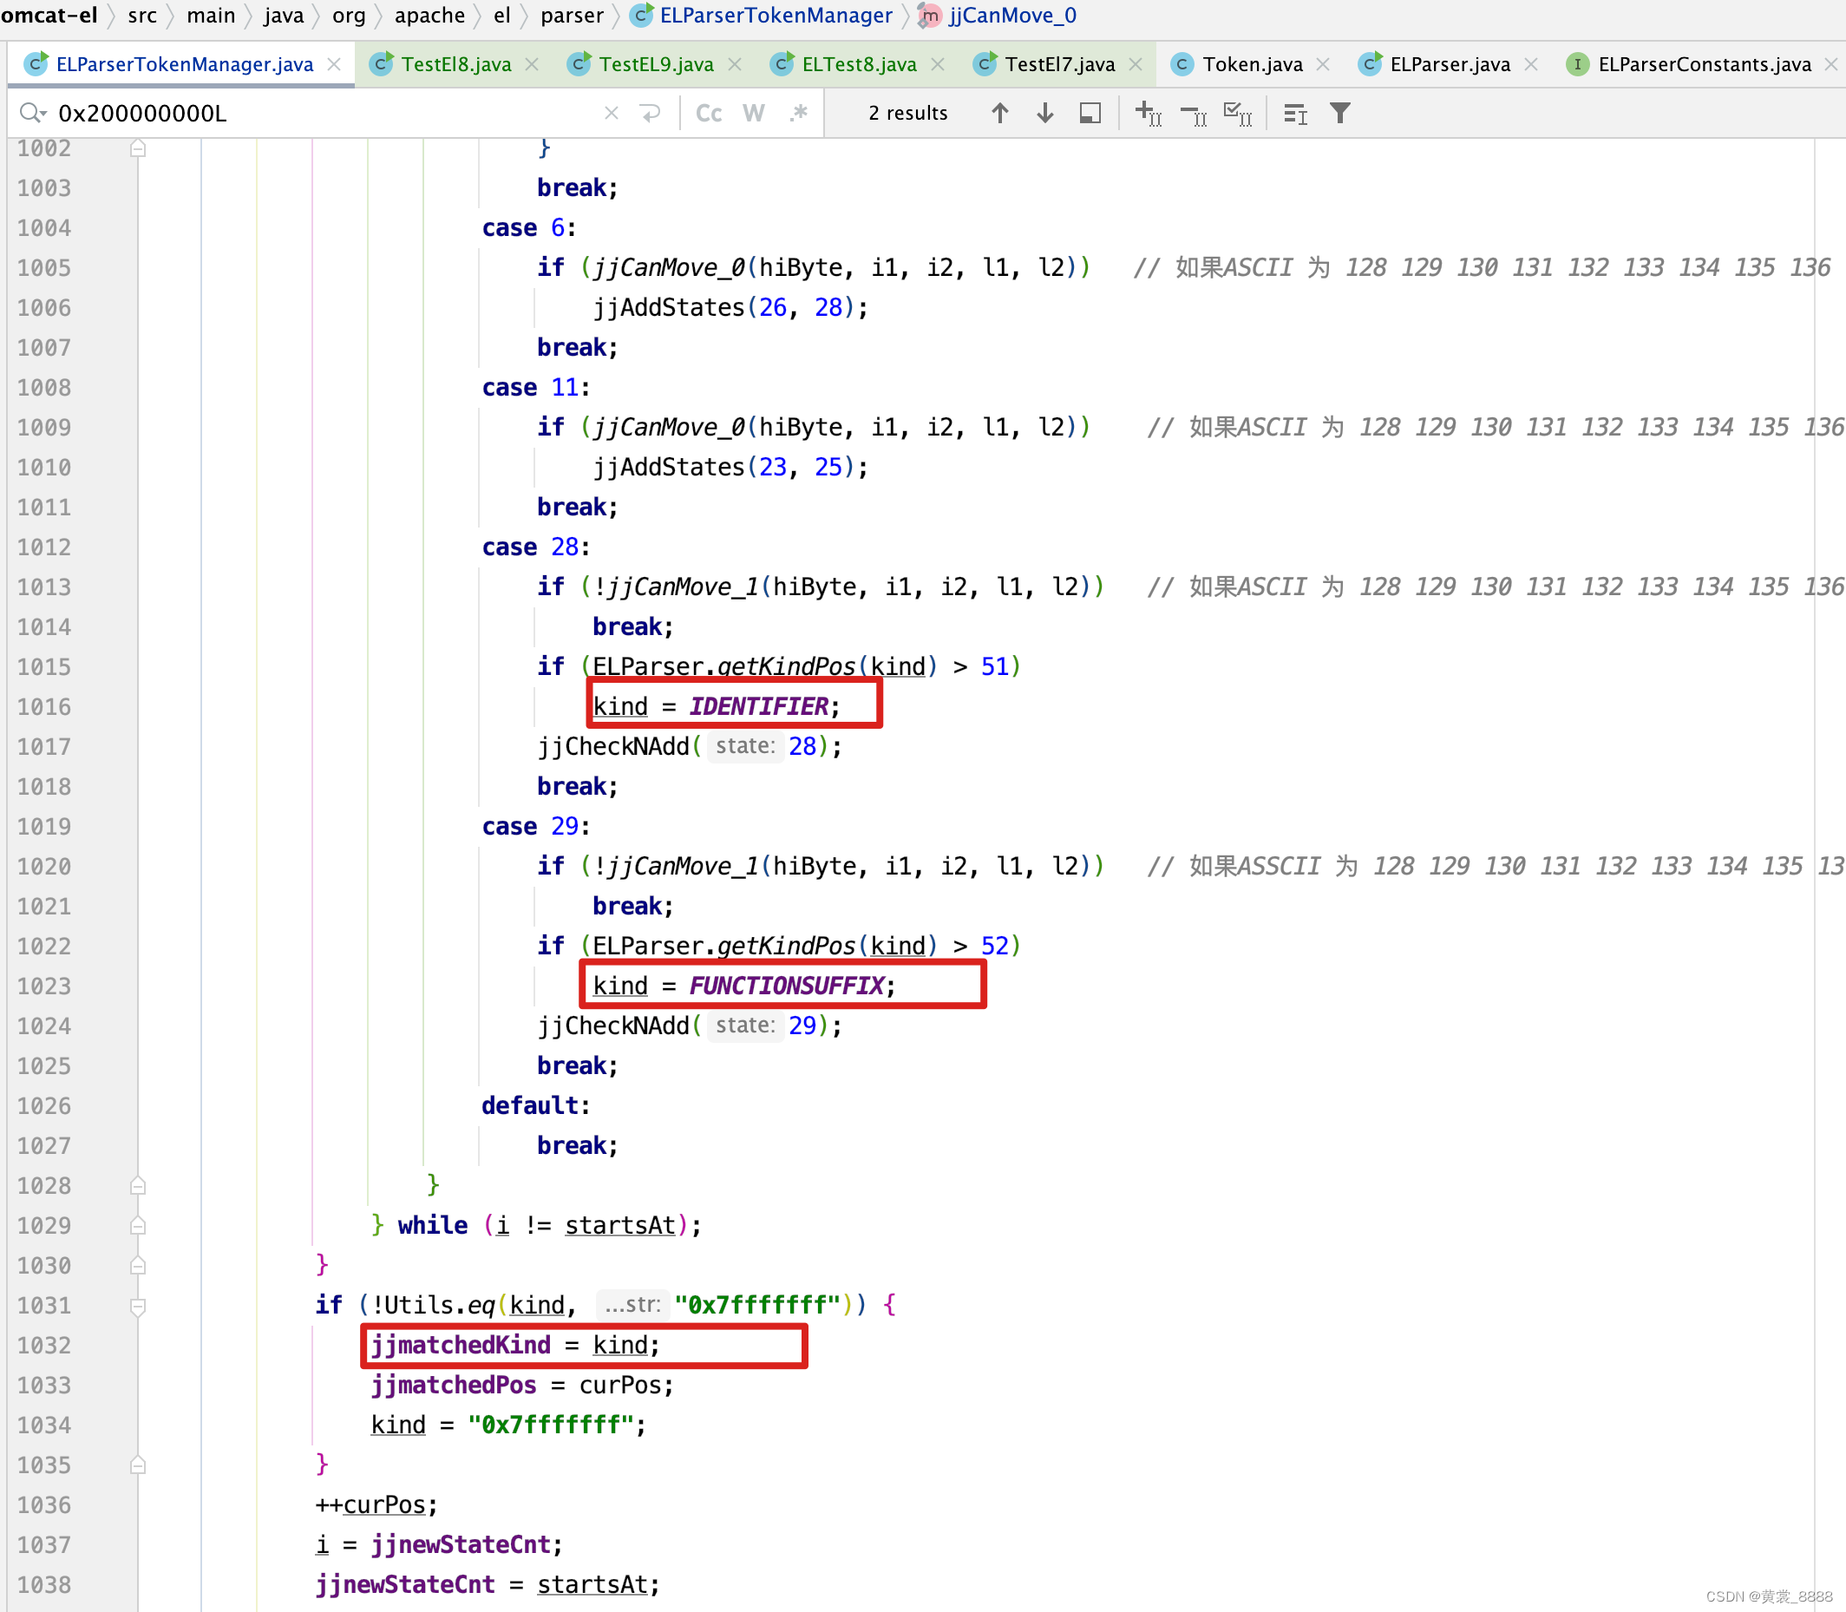
Task: Open the search history magnifier dropdown
Action: click(32, 114)
